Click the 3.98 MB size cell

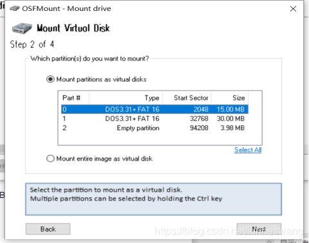232,128
